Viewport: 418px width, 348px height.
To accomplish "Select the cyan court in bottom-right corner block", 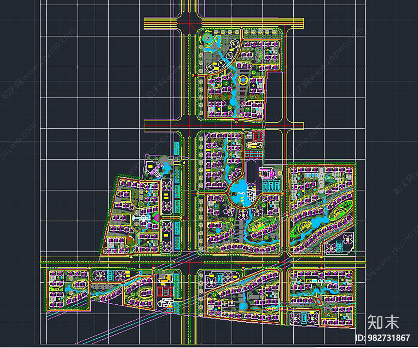I will point(304,318).
